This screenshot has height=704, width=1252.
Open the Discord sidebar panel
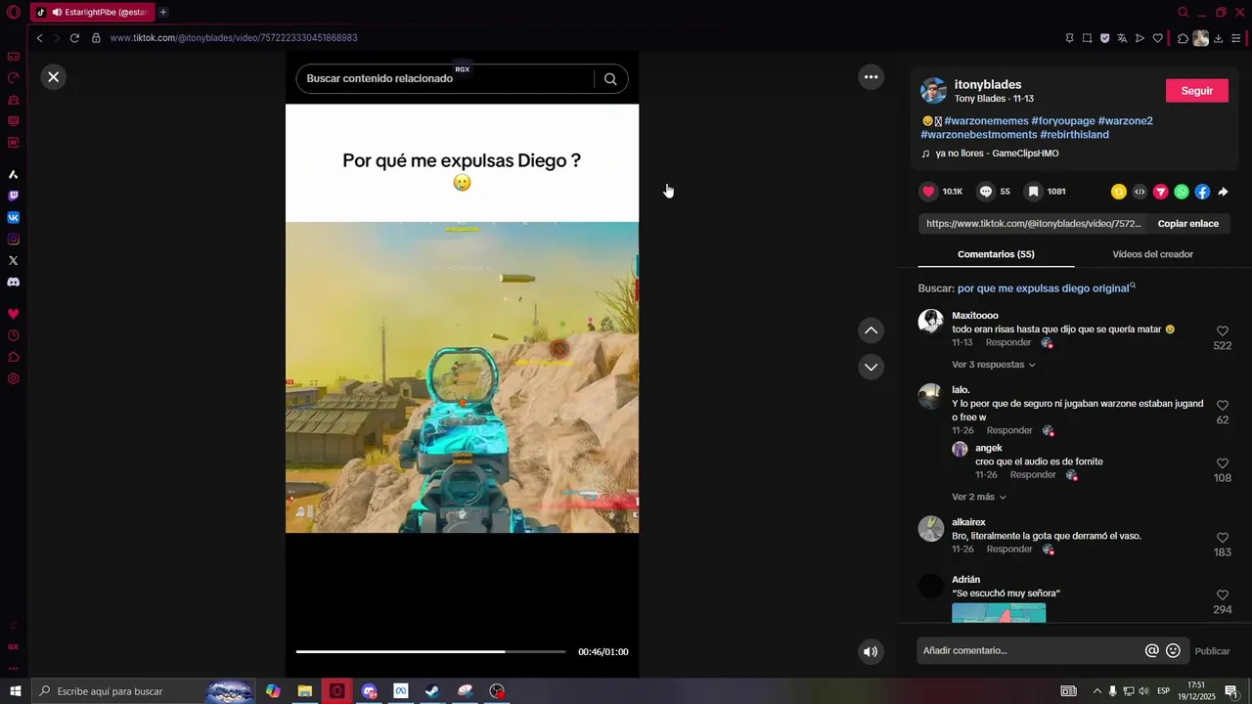14,282
